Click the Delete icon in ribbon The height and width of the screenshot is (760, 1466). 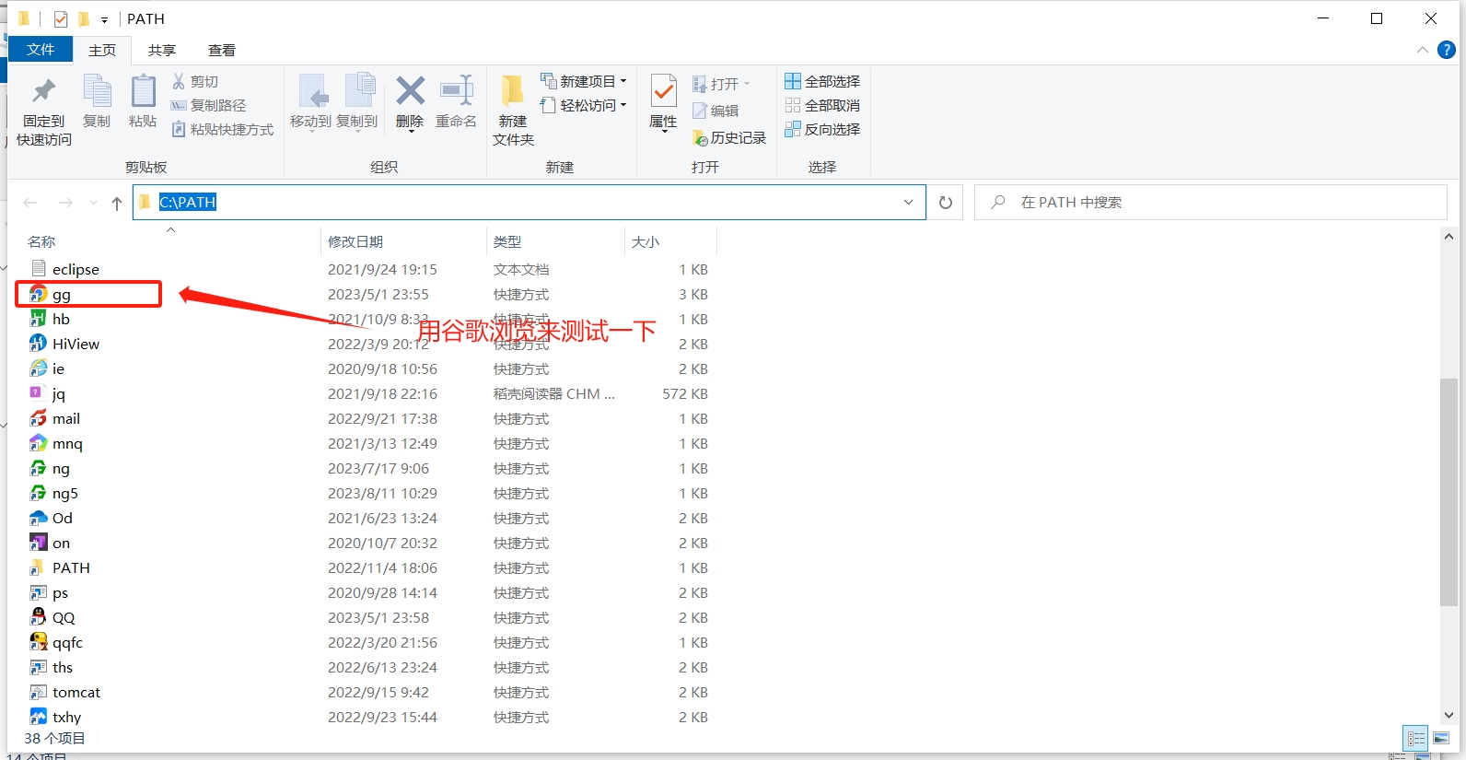pos(410,92)
